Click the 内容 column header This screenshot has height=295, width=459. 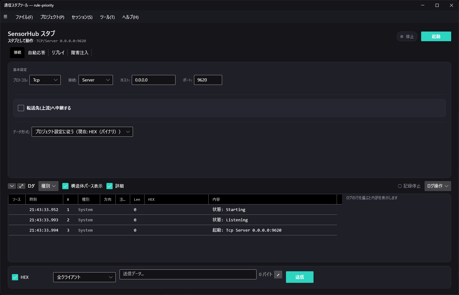tap(273, 199)
